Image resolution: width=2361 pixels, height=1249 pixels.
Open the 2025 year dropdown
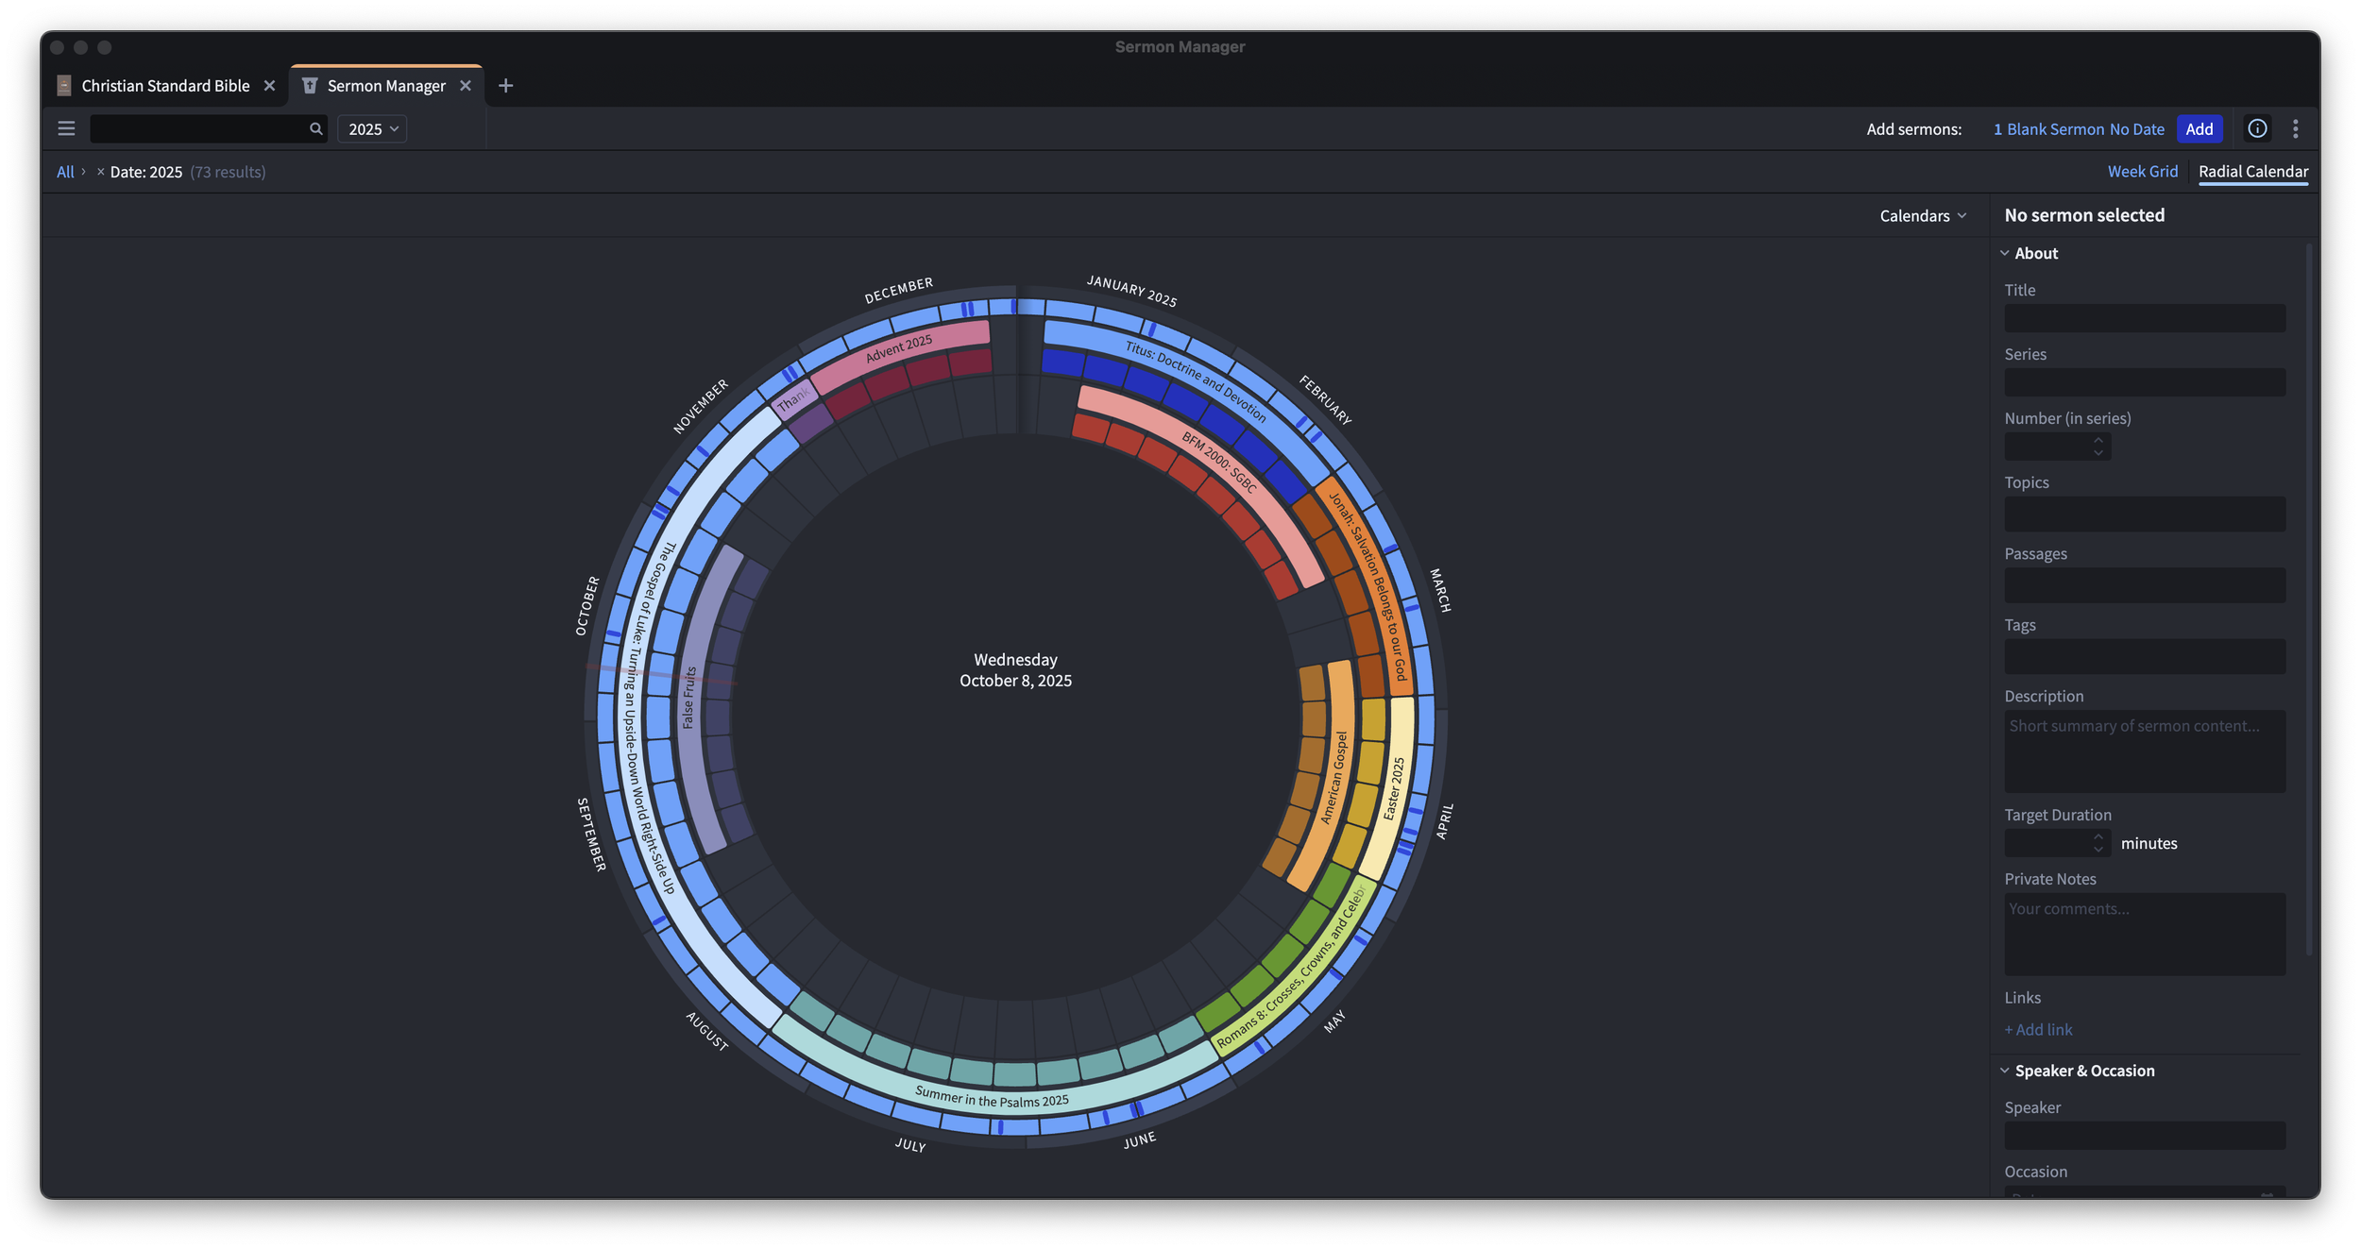[373, 129]
